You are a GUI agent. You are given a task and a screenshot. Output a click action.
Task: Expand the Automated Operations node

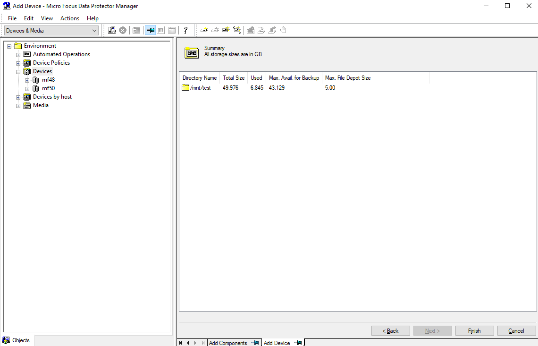(x=18, y=55)
